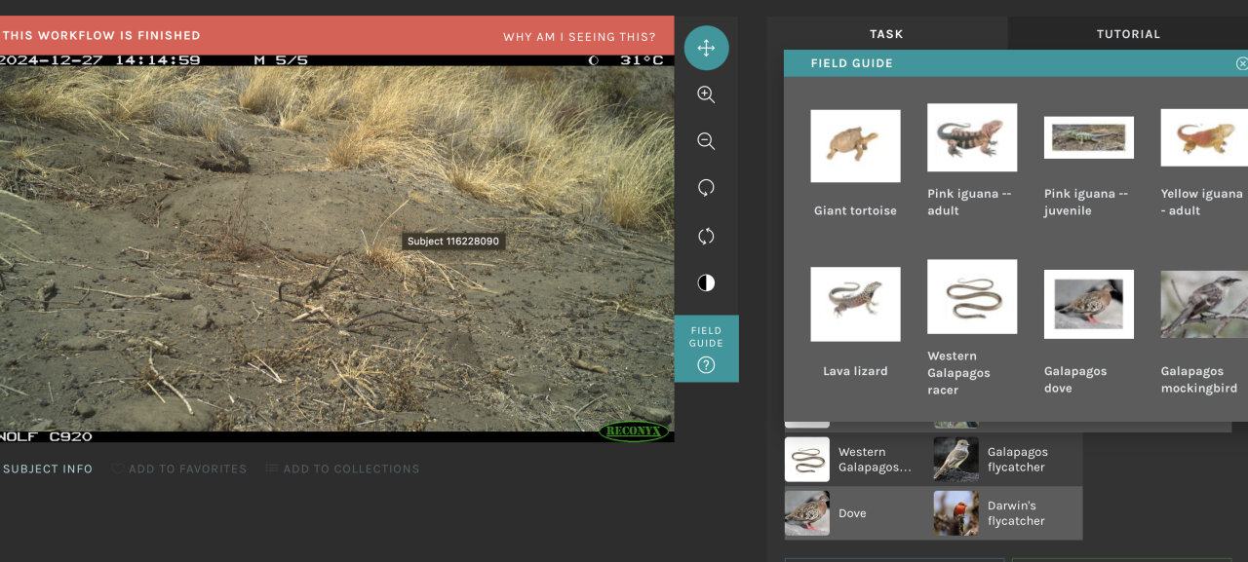Click 'This workflow is finished' banner text
Viewport: 1248px width, 562px height.
point(101,35)
